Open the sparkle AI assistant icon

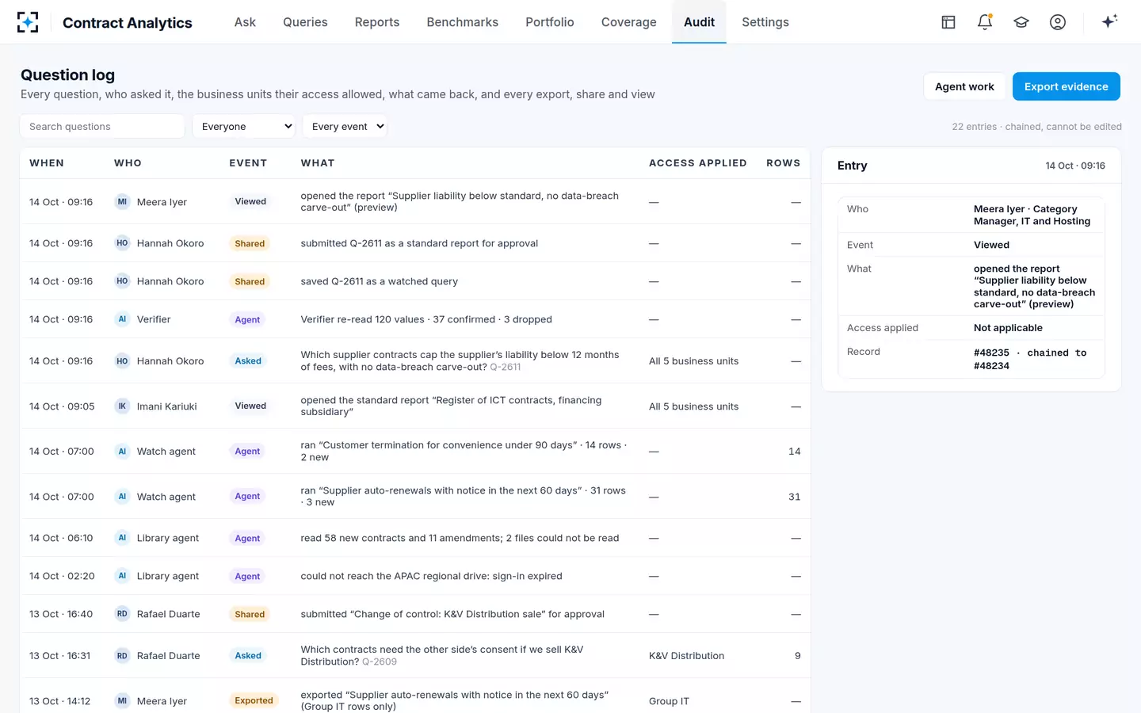(1109, 21)
